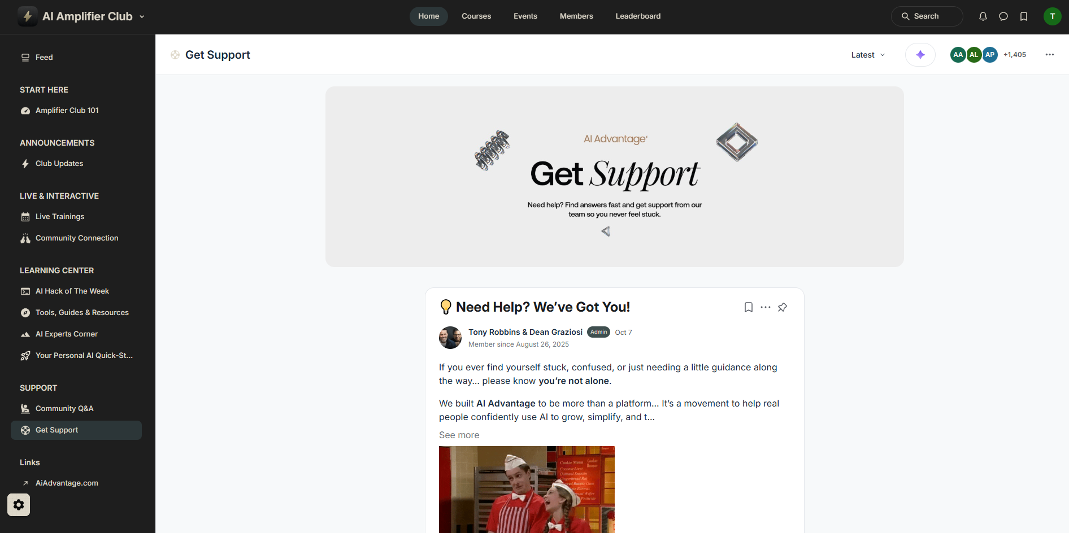This screenshot has width=1069, height=533.
Task: Click the user avatar T
Action: pyautogui.click(x=1053, y=16)
